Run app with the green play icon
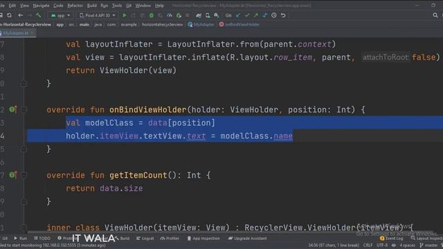Image resolution: width=443 pixels, height=249 pixels. pos(125,15)
